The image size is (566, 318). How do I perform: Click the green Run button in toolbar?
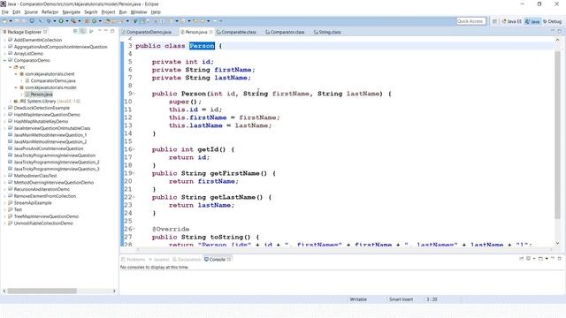click(x=61, y=21)
